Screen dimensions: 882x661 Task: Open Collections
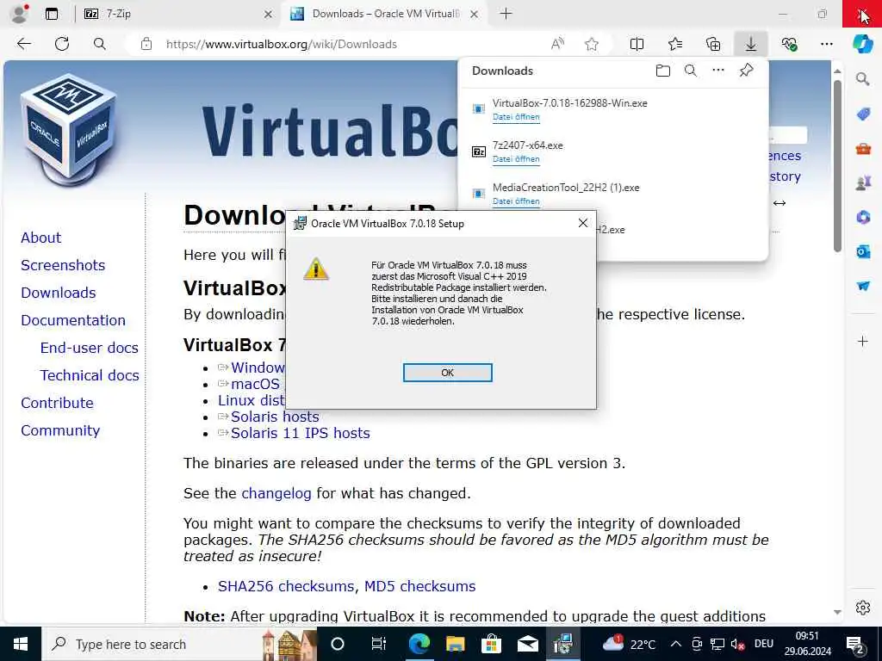pyautogui.click(x=713, y=44)
